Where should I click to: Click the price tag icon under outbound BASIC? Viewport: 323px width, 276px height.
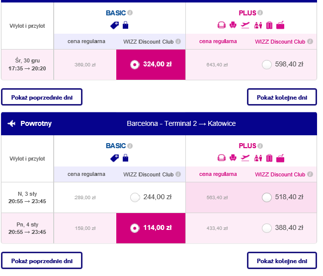(114, 25)
